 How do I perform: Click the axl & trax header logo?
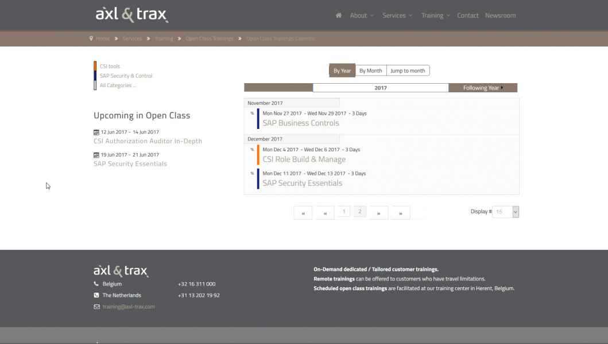(x=132, y=15)
